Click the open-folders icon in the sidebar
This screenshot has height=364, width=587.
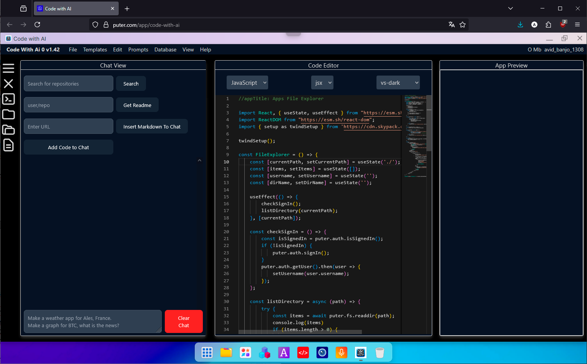point(8,130)
